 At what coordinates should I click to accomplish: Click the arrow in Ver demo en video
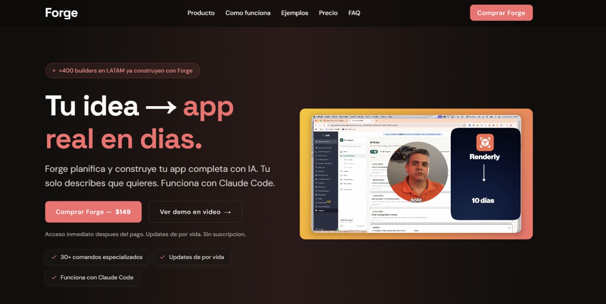(x=228, y=212)
